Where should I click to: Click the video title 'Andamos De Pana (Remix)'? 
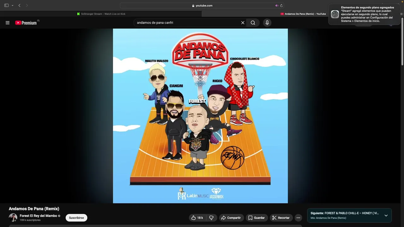(x=34, y=209)
